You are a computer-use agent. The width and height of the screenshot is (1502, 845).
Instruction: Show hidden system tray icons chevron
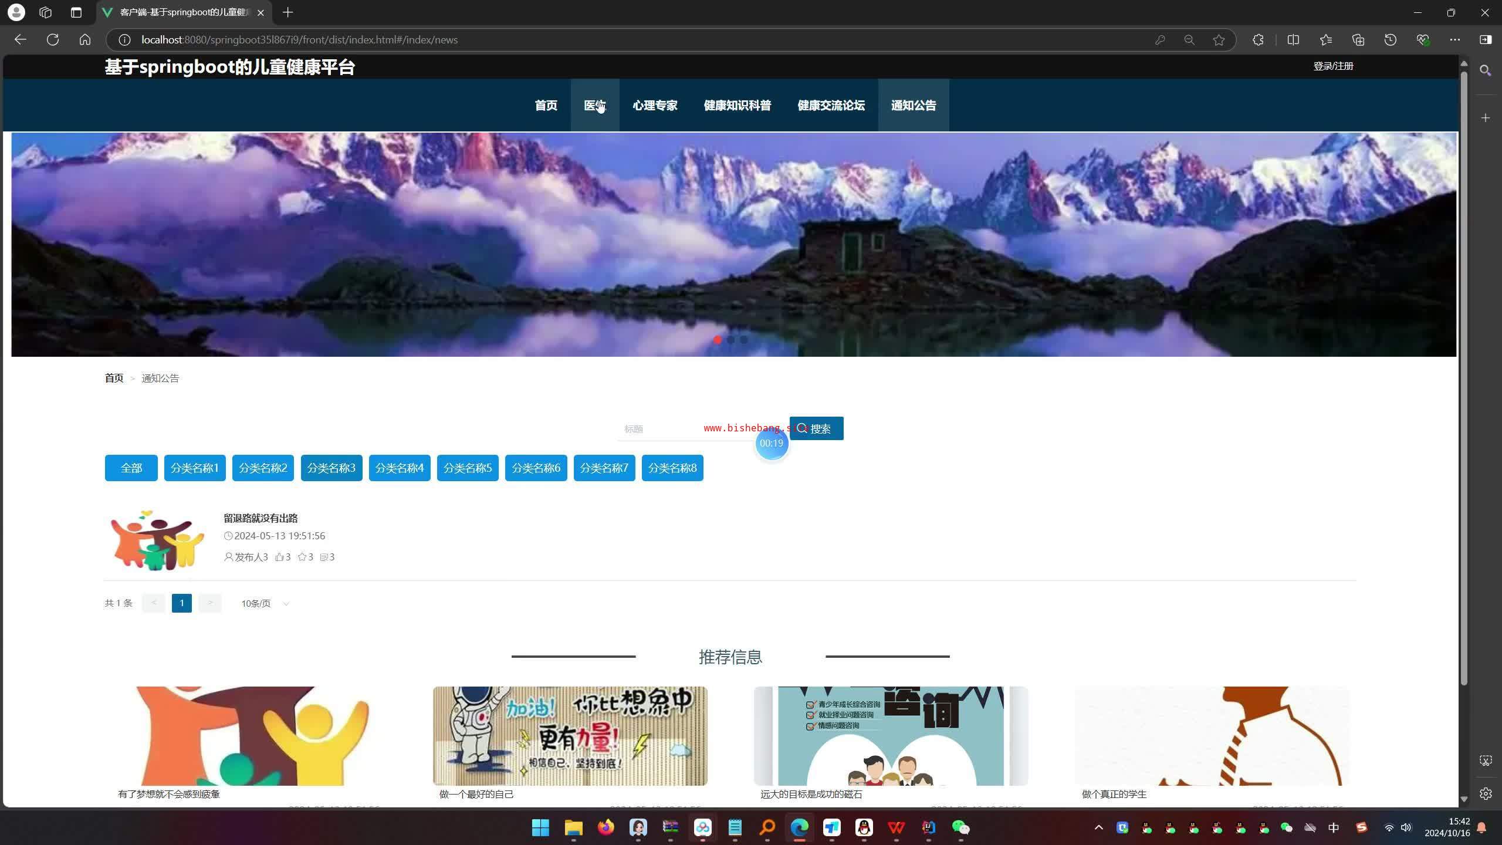point(1098,827)
